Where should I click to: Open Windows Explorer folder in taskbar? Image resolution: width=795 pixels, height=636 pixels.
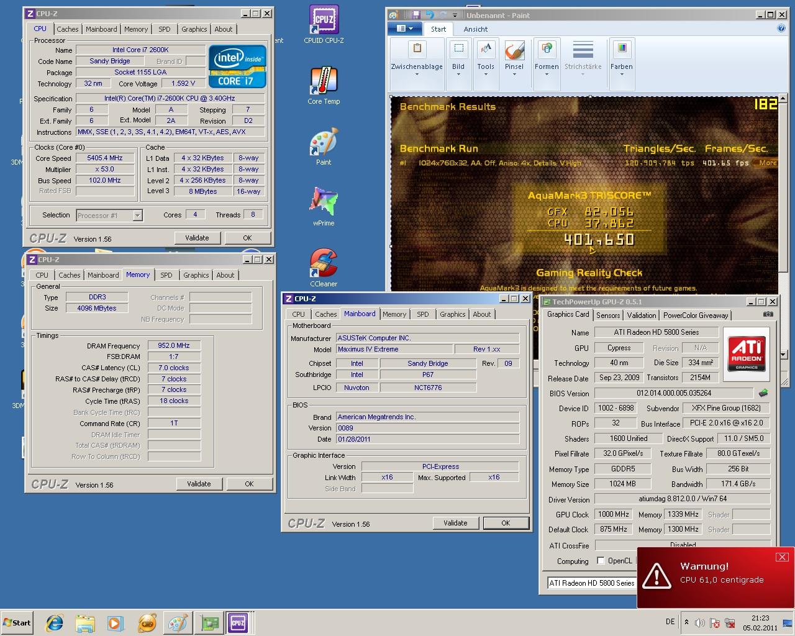(x=85, y=622)
